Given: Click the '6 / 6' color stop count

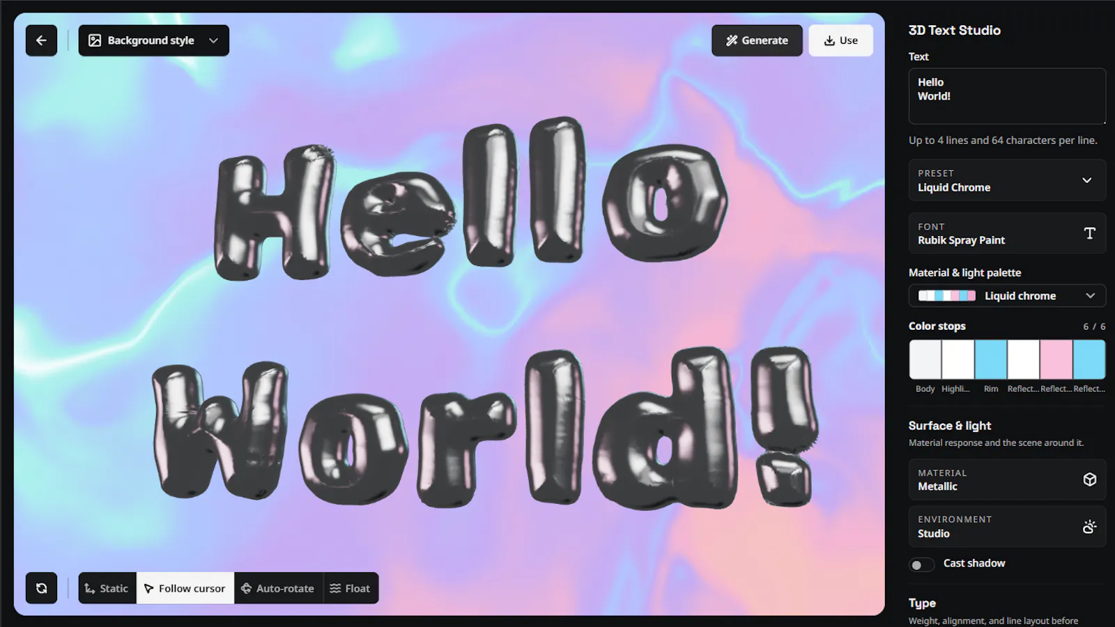Looking at the screenshot, I should tap(1094, 326).
